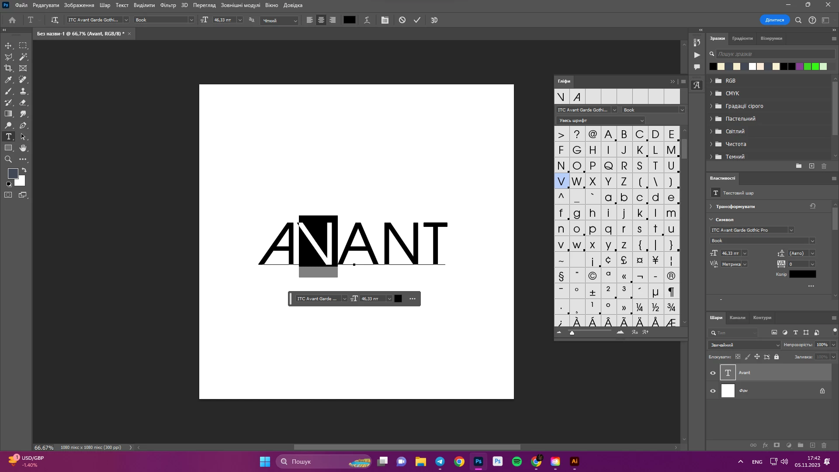Click the Zoom tool icon
This screenshot has height=472, width=839.
(8, 160)
